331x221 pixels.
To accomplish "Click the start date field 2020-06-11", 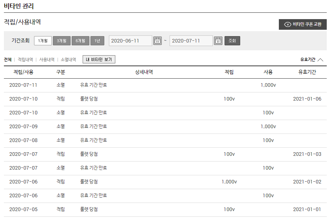I will coord(131,41).
